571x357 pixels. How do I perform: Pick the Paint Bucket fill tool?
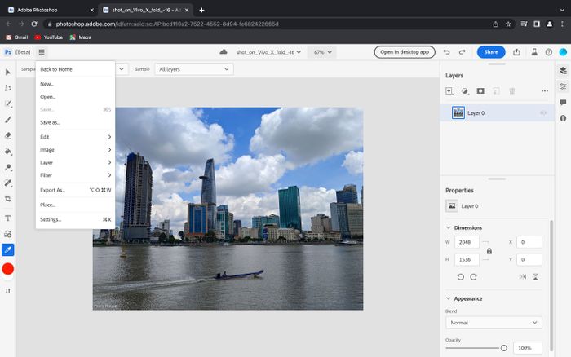tap(8, 151)
